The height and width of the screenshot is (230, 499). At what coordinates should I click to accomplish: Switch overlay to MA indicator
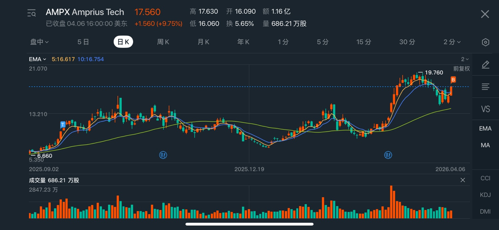click(x=485, y=145)
